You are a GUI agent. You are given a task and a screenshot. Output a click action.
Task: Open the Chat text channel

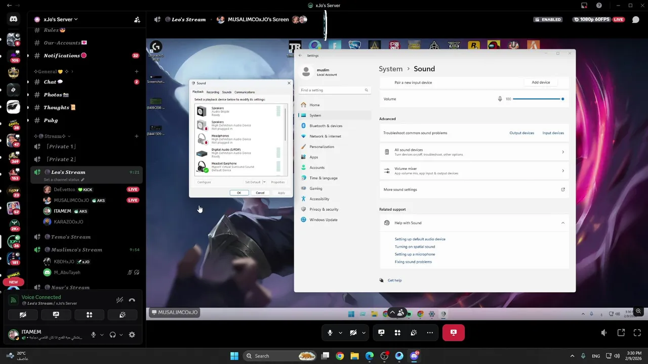(x=86, y=82)
